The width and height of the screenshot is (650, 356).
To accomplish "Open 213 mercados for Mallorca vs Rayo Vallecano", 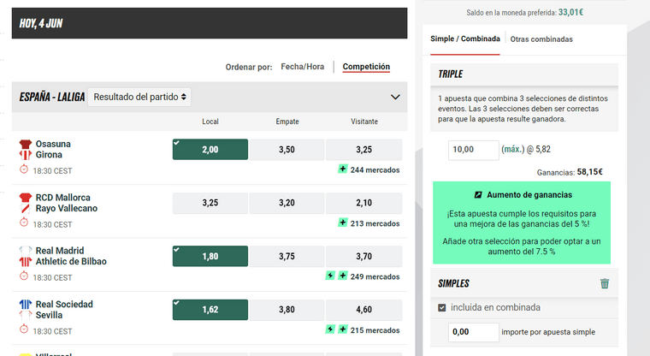I will pos(375,223).
